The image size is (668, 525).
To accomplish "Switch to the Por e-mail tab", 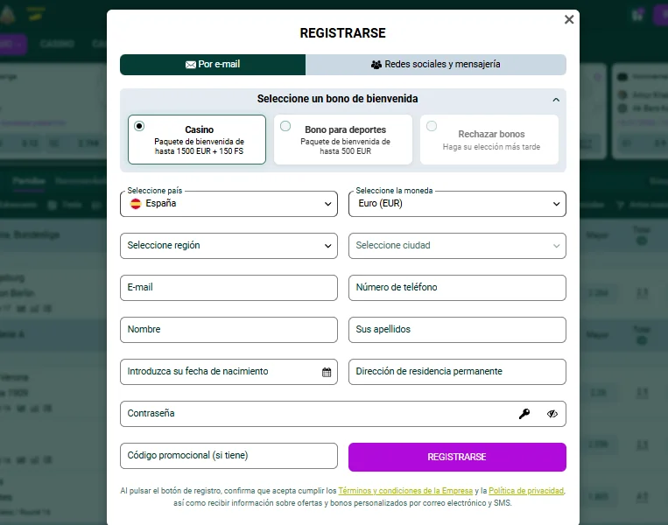I will click(213, 65).
